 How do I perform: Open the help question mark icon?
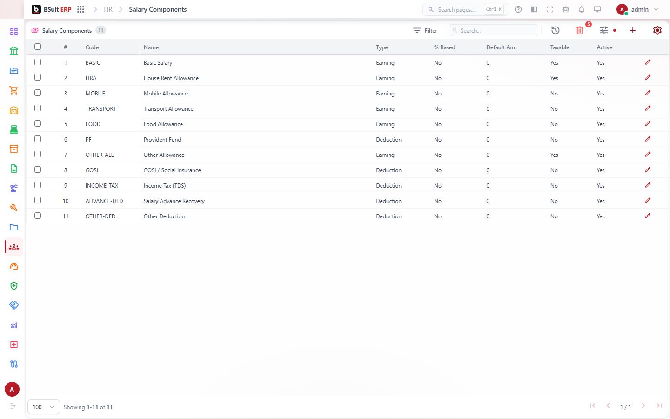518,9
